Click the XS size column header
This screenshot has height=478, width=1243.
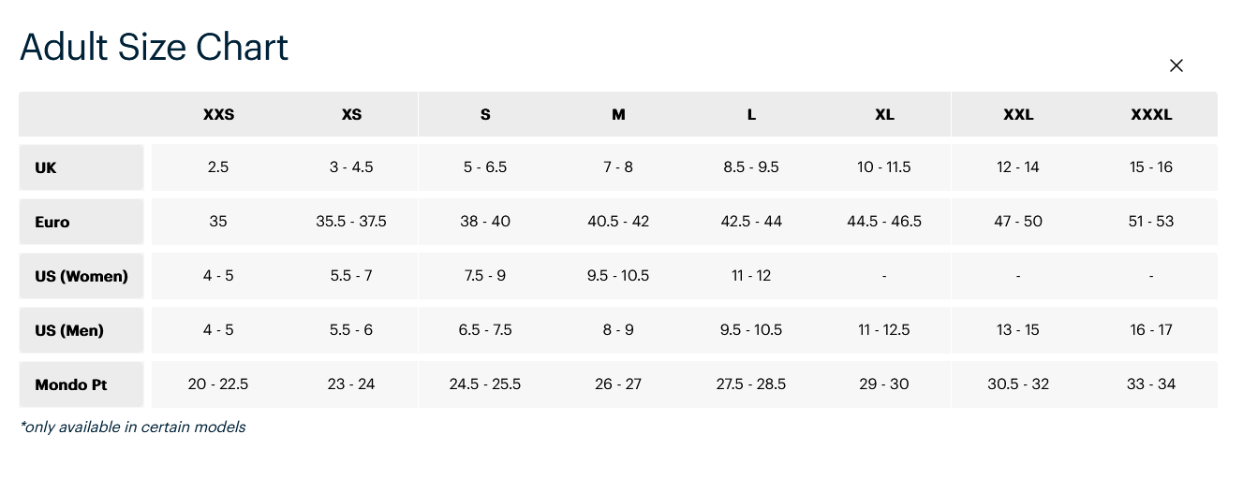point(351,115)
